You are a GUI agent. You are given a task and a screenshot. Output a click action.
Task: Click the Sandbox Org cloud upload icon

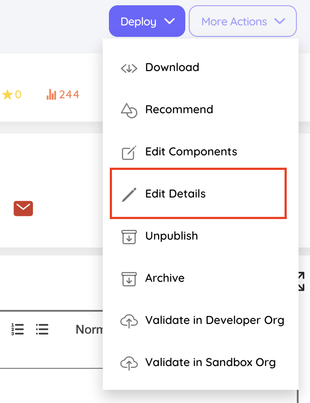coord(129,363)
